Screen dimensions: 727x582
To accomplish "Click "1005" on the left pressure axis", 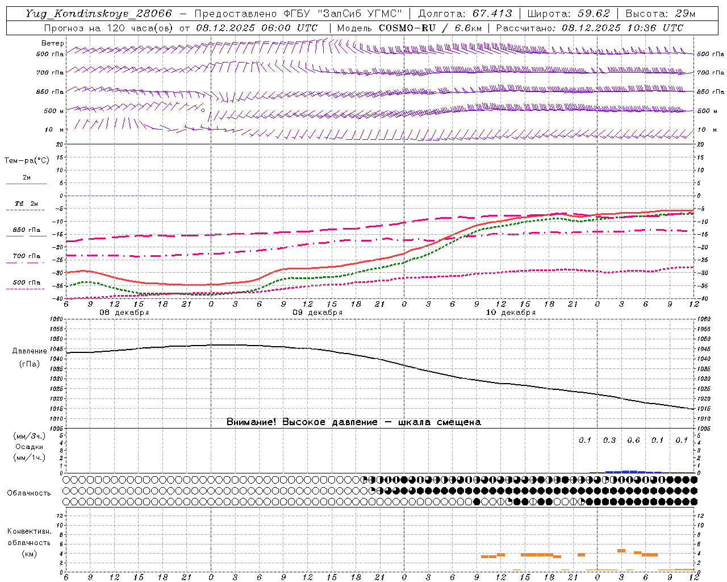I will (57, 429).
